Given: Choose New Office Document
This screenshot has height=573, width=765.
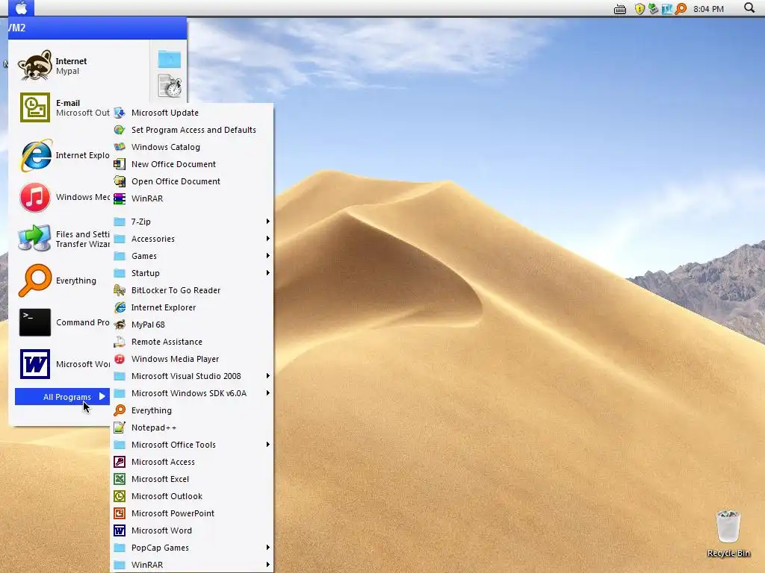Looking at the screenshot, I should coord(192,164).
